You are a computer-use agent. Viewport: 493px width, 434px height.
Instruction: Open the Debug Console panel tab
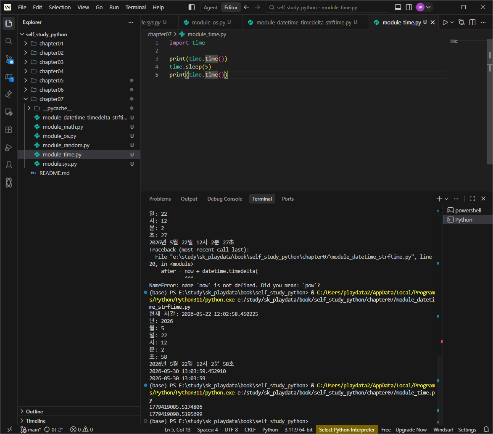pos(225,199)
